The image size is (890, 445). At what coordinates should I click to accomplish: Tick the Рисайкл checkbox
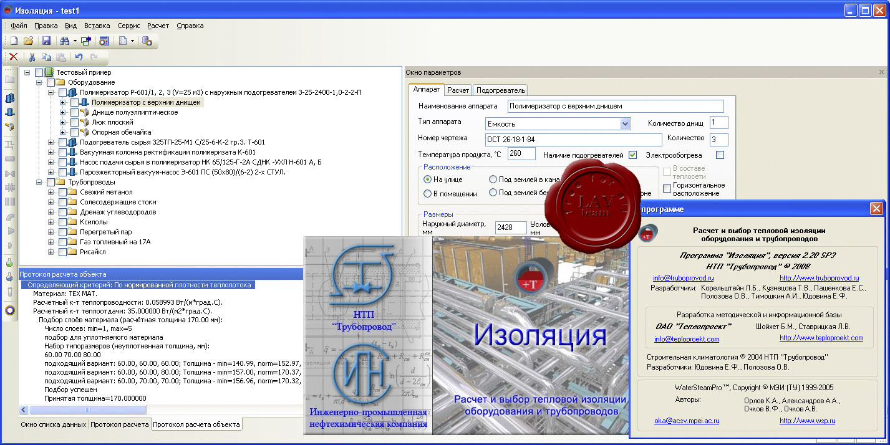[x=62, y=252]
